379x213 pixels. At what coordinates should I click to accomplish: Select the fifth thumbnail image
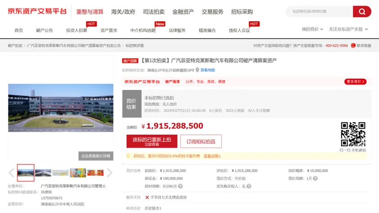pos(95,173)
